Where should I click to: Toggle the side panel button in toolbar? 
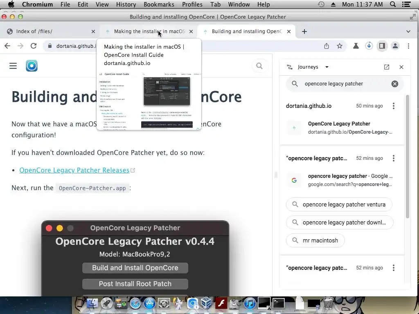[382, 46]
